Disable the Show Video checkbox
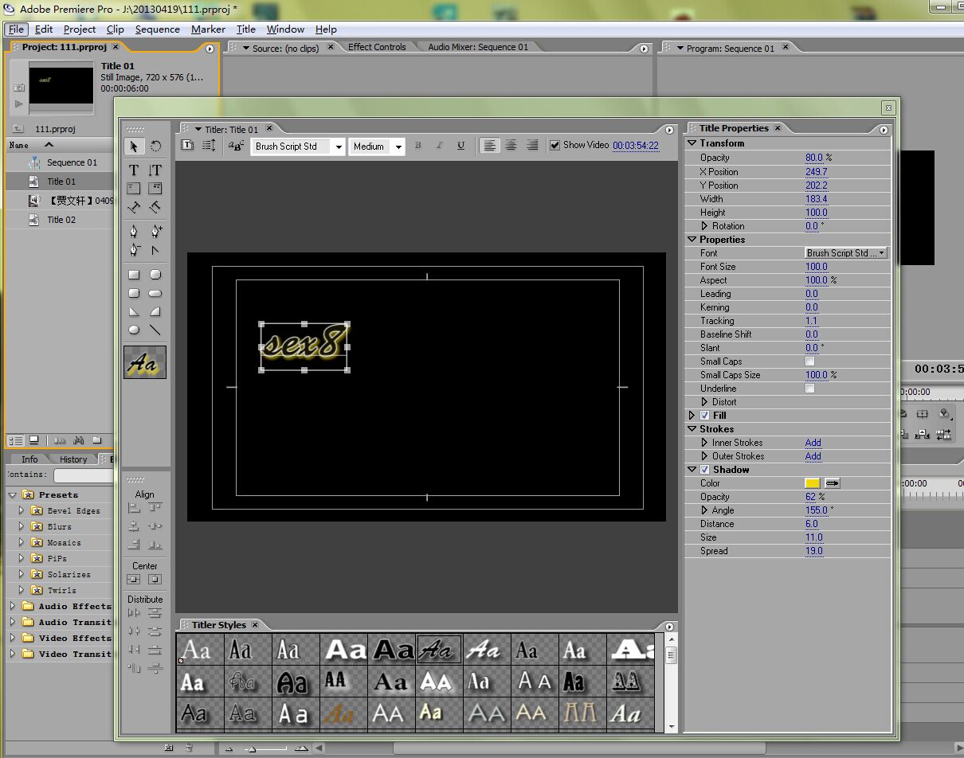This screenshot has width=964, height=758. pyautogui.click(x=555, y=146)
